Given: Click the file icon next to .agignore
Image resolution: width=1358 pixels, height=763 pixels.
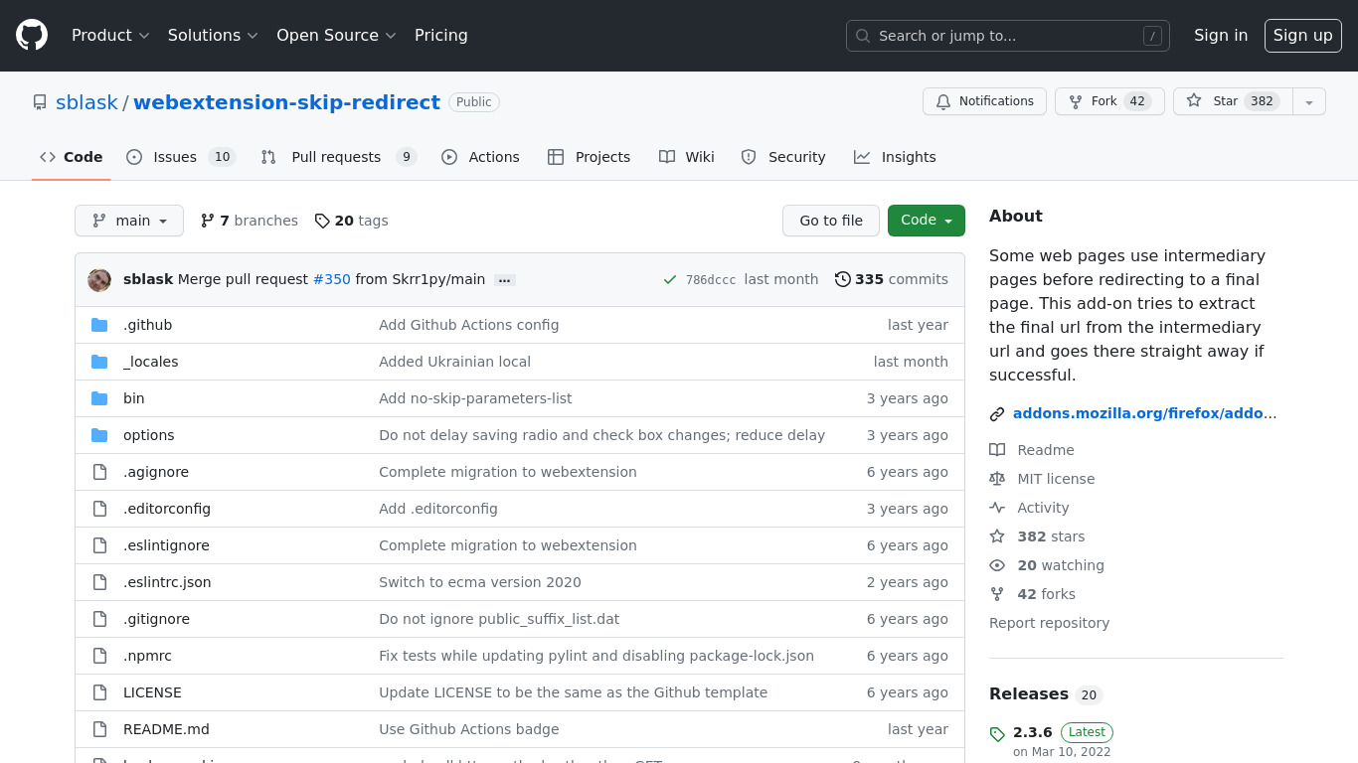Looking at the screenshot, I should point(99,472).
